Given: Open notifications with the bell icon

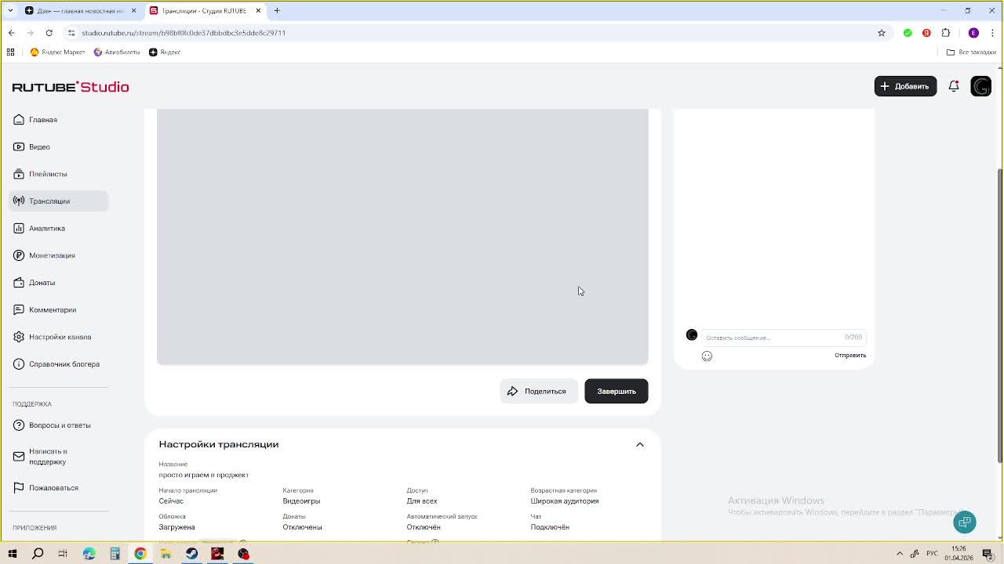Looking at the screenshot, I should pyautogui.click(x=954, y=86).
